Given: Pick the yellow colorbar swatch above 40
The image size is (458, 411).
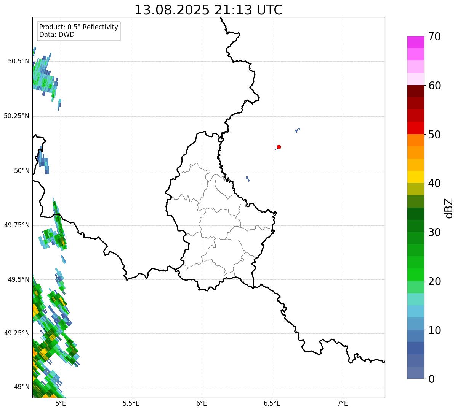Looking at the screenshot, I should [416, 177].
